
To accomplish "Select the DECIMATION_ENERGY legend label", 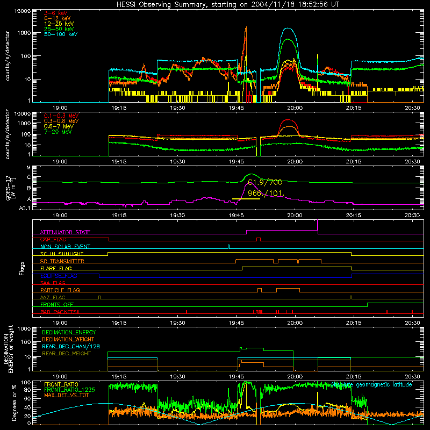I will click(69, 332).
